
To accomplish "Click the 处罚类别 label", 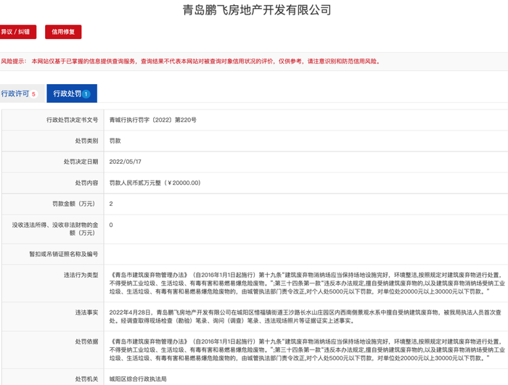I will (x=86, y=141).
